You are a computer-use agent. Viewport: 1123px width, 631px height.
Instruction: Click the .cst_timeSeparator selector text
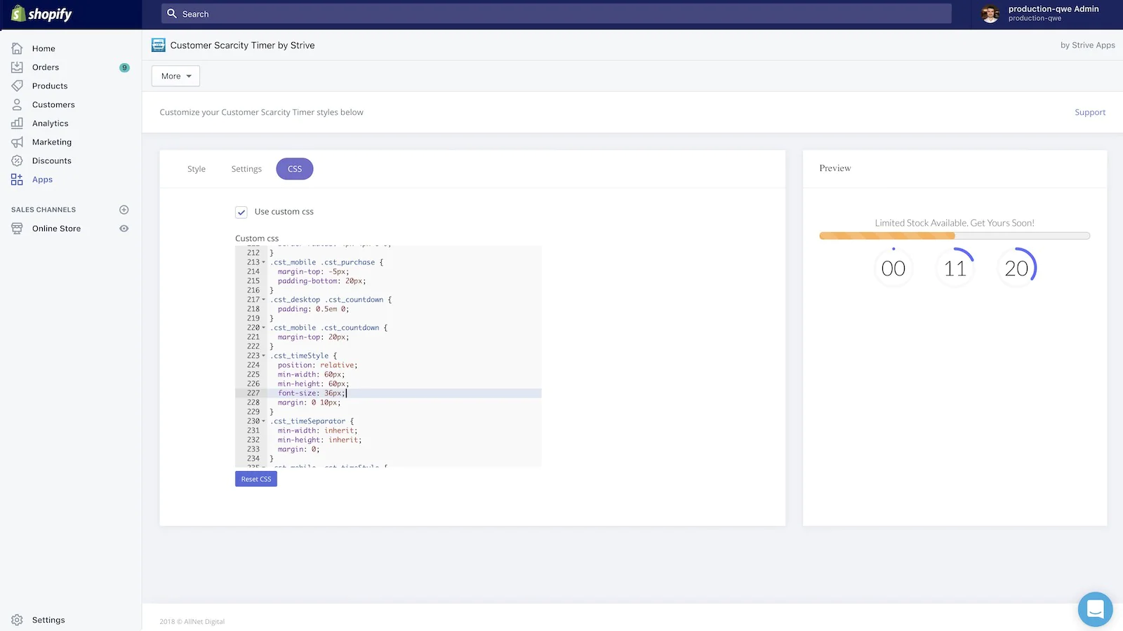pyautogui.click(x=308, y=421)
